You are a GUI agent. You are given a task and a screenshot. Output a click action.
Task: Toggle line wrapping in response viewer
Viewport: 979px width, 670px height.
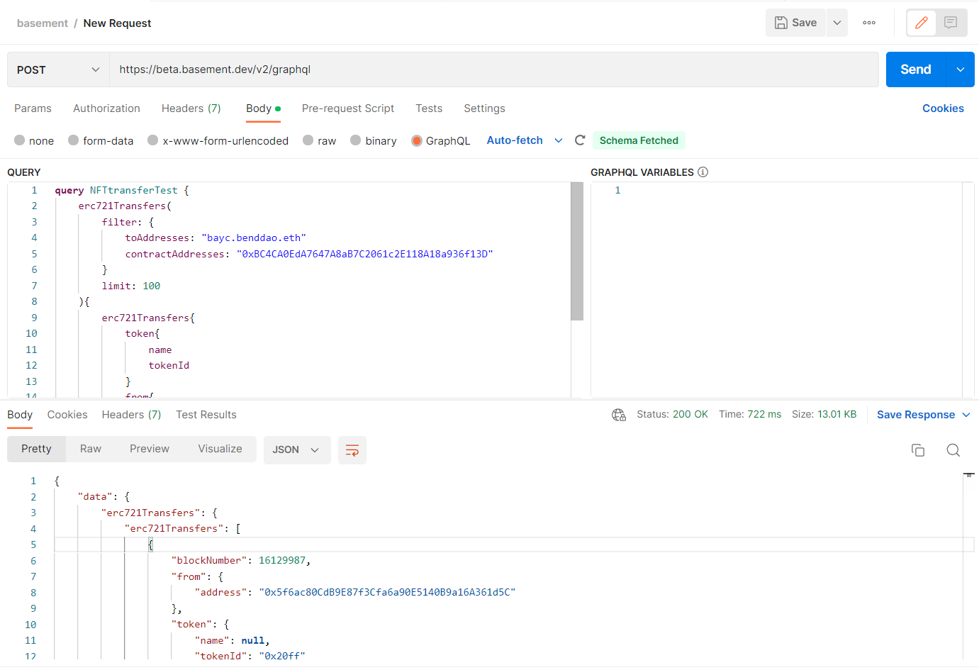(352, 450)
